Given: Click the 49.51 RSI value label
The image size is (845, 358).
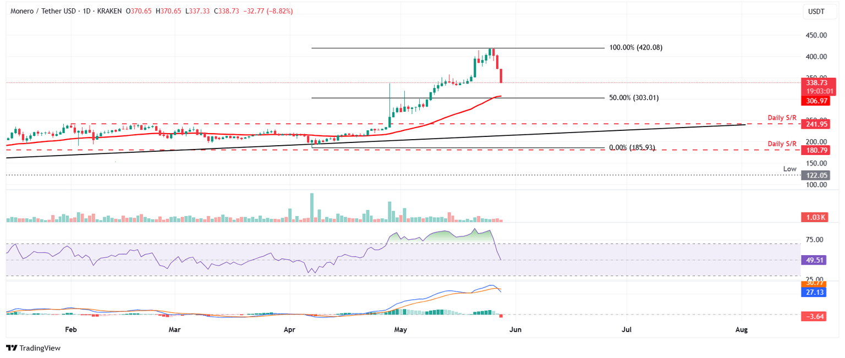Looking at the screenshot, I should click(x=814, y=260).
